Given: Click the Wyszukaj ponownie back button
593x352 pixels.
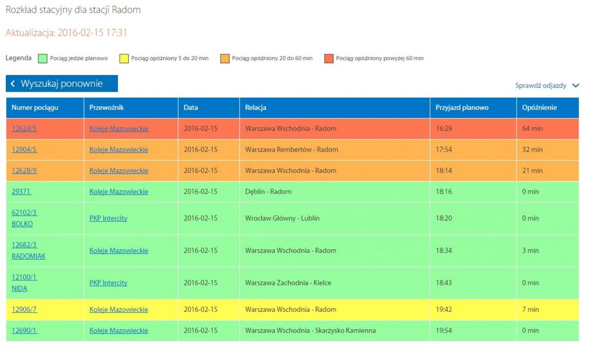Looking at the screenshot, I should (62, 84).
